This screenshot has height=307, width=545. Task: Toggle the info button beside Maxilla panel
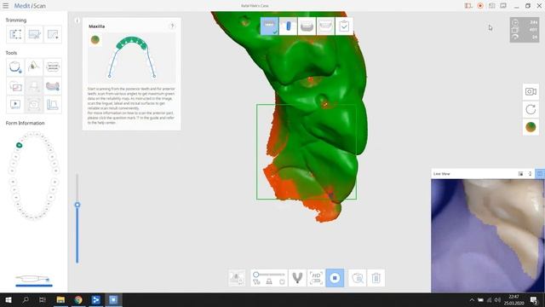point(77,20)
